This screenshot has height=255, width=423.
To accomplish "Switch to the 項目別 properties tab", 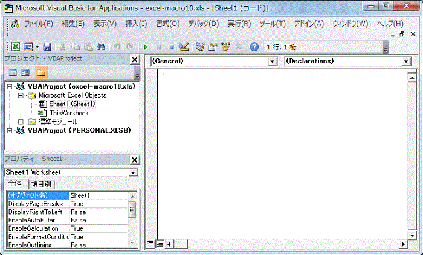I will tap(42, 184).
